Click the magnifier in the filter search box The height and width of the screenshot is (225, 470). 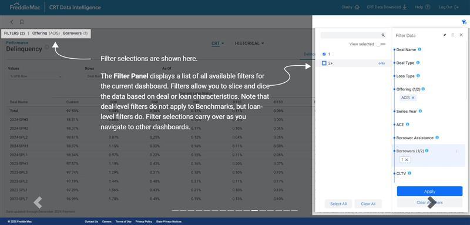point(383,35)
